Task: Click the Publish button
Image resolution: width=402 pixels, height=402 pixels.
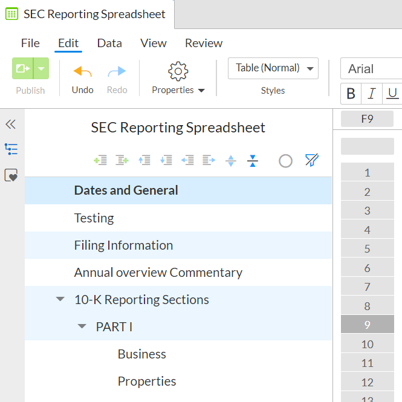Action: tap(23, 68)
